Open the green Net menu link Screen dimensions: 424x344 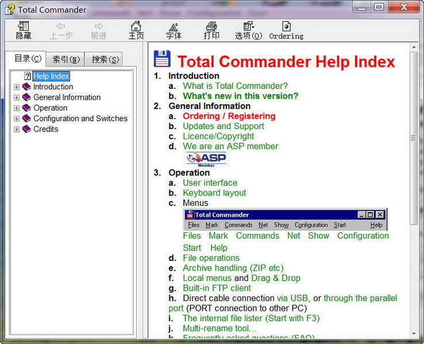coord(294,236)
